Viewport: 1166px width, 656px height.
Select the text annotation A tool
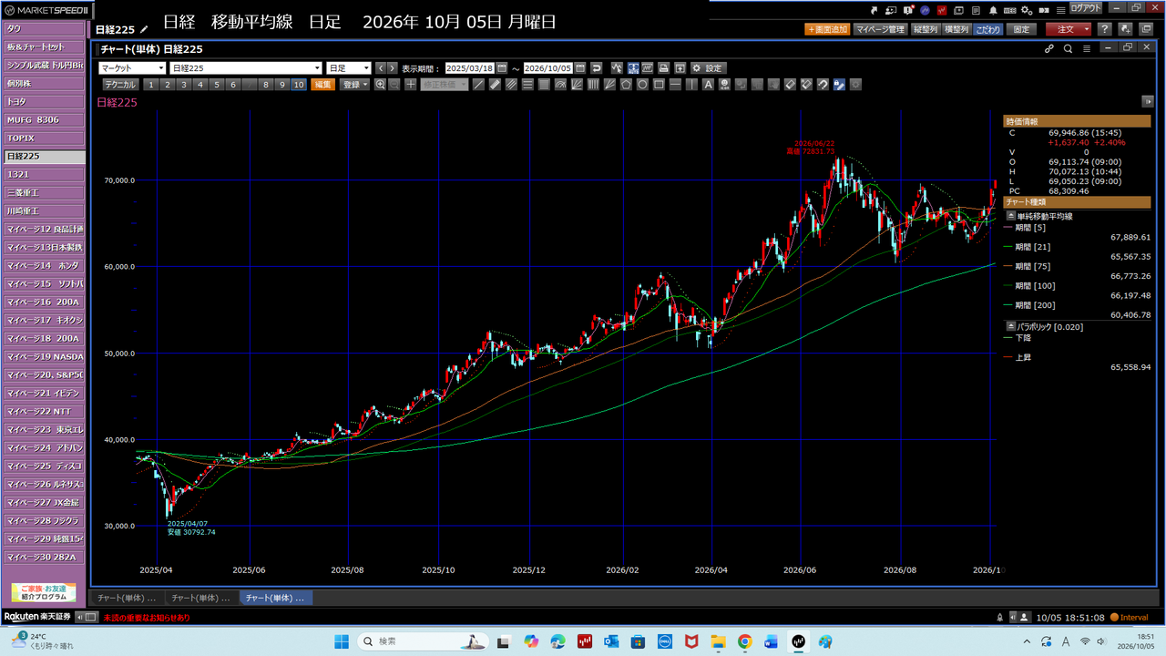click(x=708, y=85)
